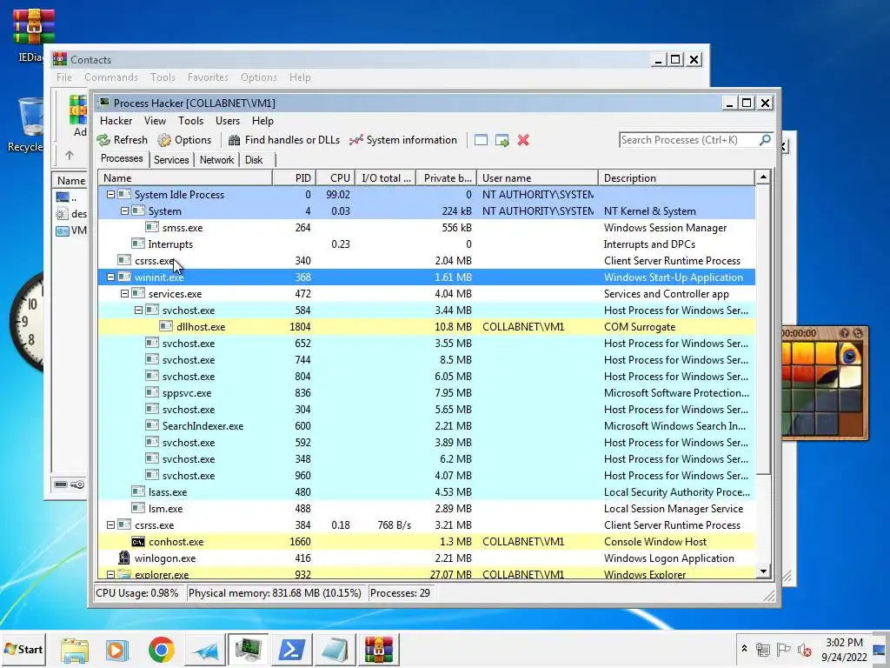
Task: Open the Commands menu in Contacts window
Action: 110,77
